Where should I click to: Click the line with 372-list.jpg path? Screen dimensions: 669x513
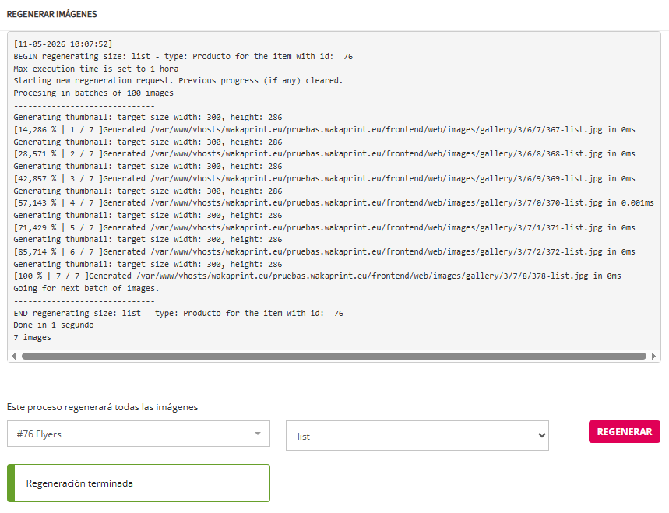(x=324, y=252)
